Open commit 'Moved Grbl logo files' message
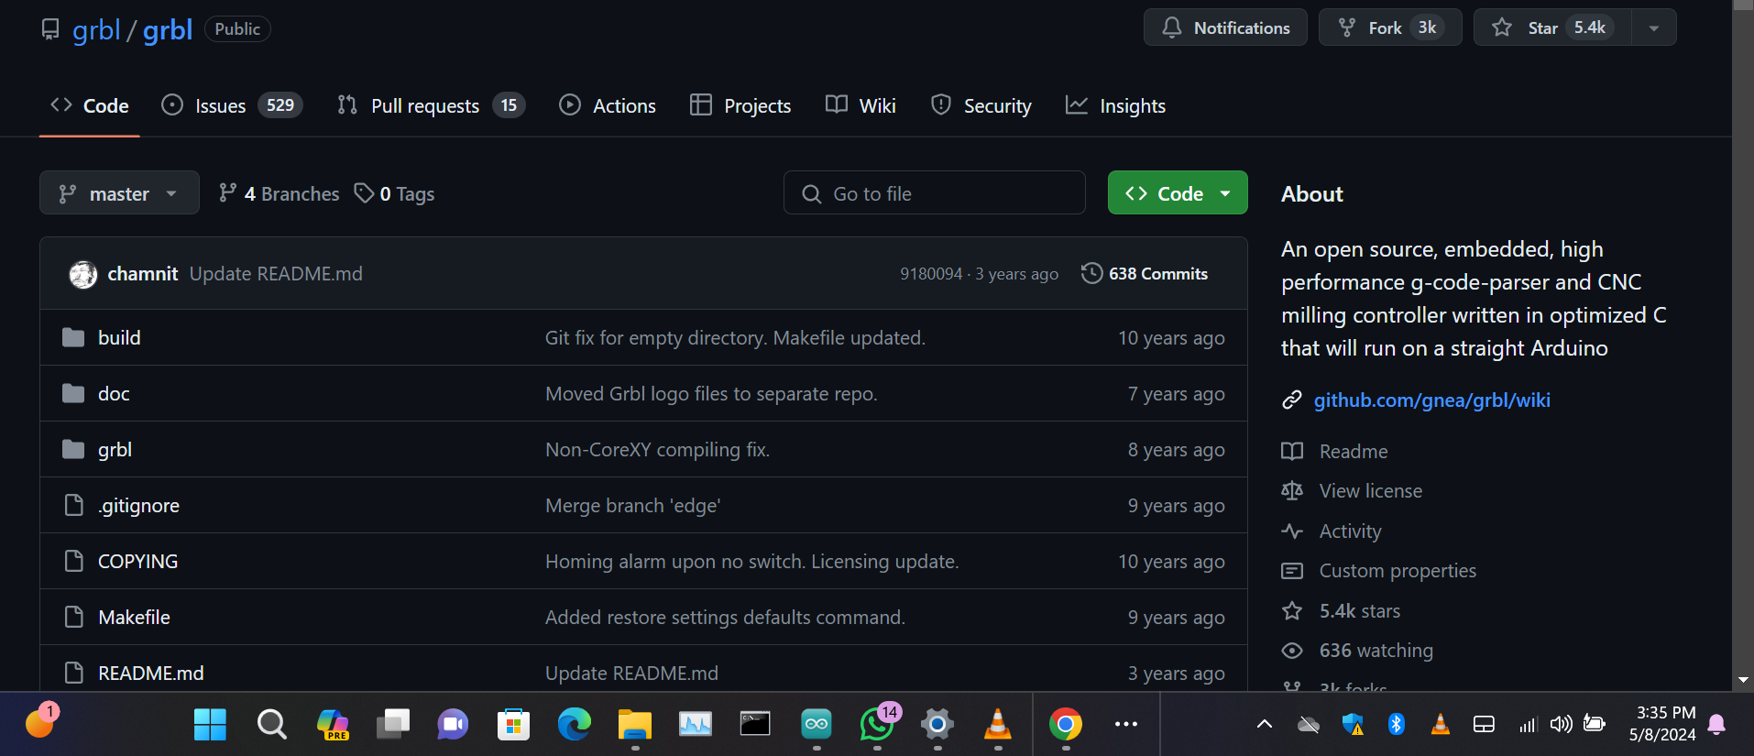 click(x=711, y=393)
